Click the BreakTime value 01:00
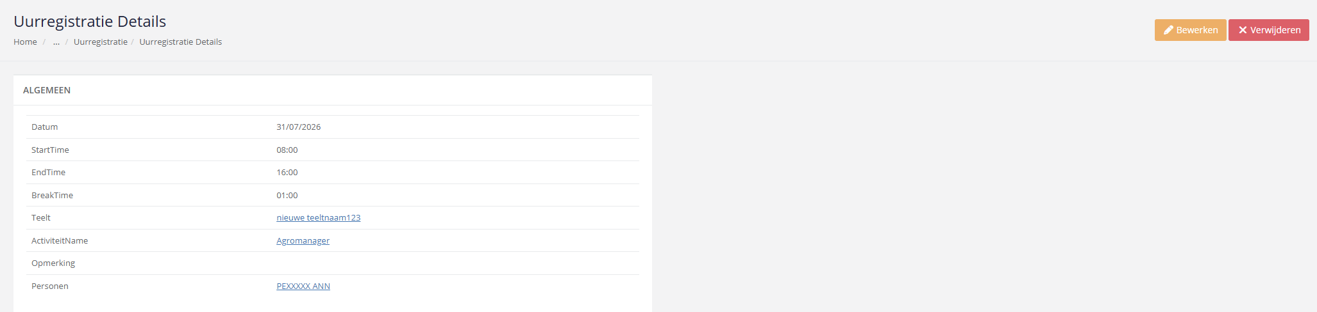1317x312 pixels. tap(287, 196)
